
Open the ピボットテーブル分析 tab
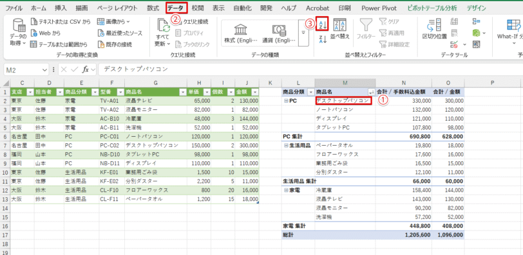click(x=432, y=8)
